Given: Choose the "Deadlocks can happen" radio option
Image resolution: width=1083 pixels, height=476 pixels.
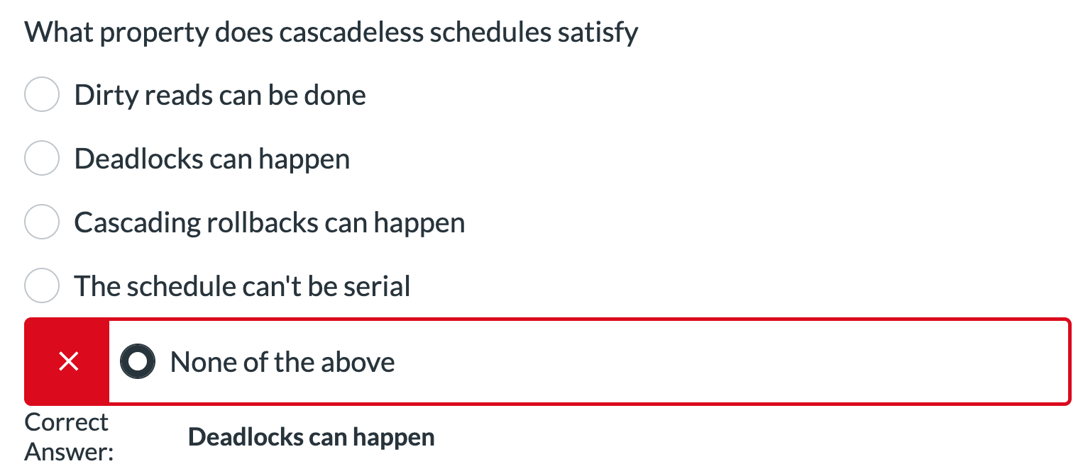Looking at the screenshot, I should (41, 159).
